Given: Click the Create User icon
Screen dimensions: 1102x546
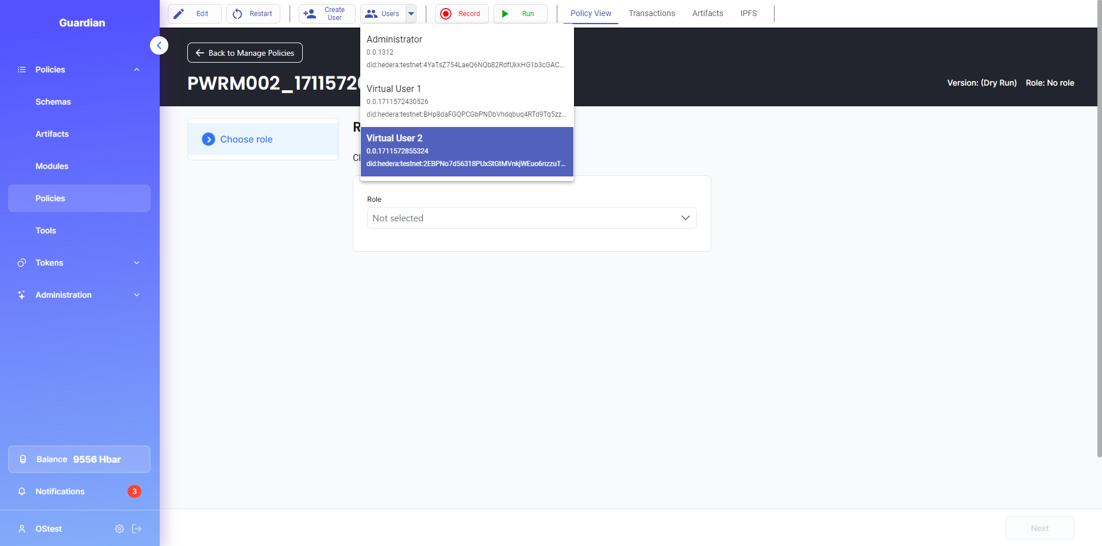Looking at the screenshot, I should point(310,14).
